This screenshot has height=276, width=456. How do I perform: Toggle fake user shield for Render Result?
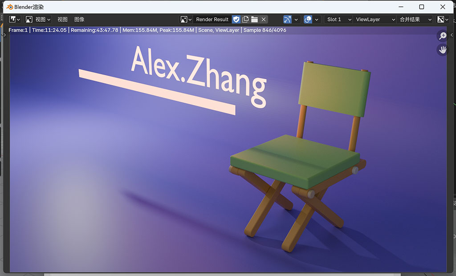[236, 20]
